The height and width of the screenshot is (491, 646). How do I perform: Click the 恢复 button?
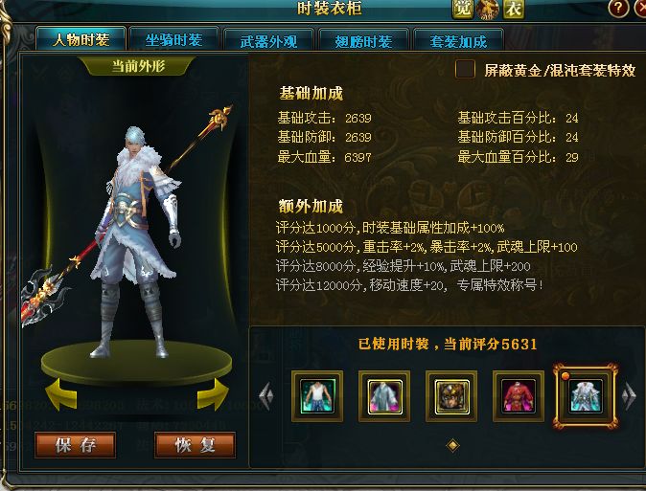195,445
